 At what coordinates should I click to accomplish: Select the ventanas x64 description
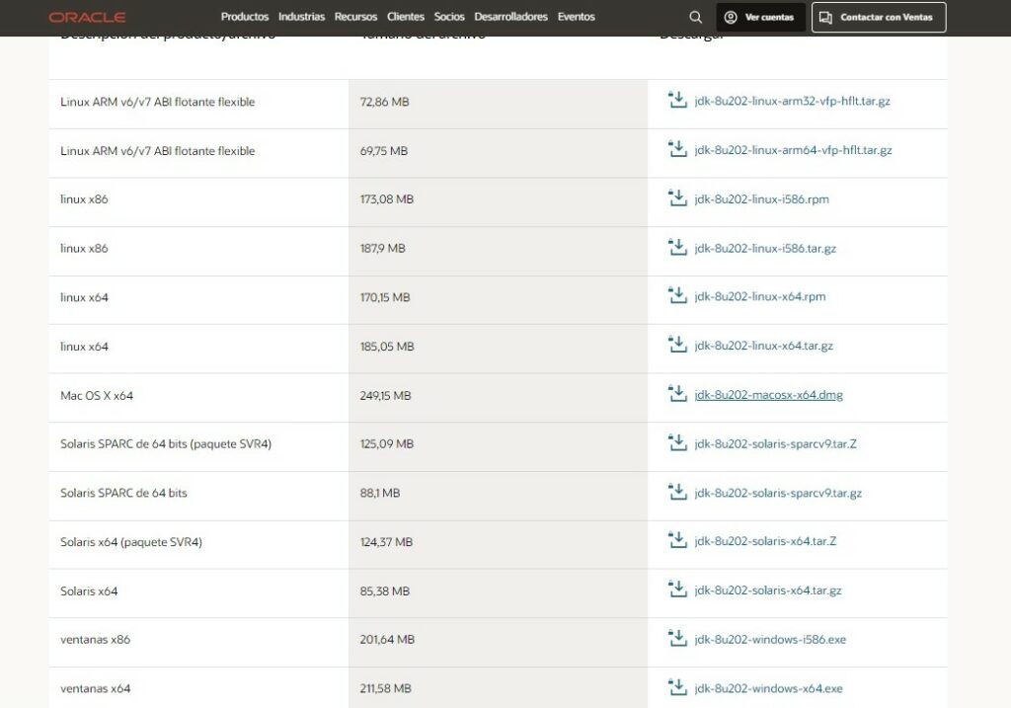96,688
